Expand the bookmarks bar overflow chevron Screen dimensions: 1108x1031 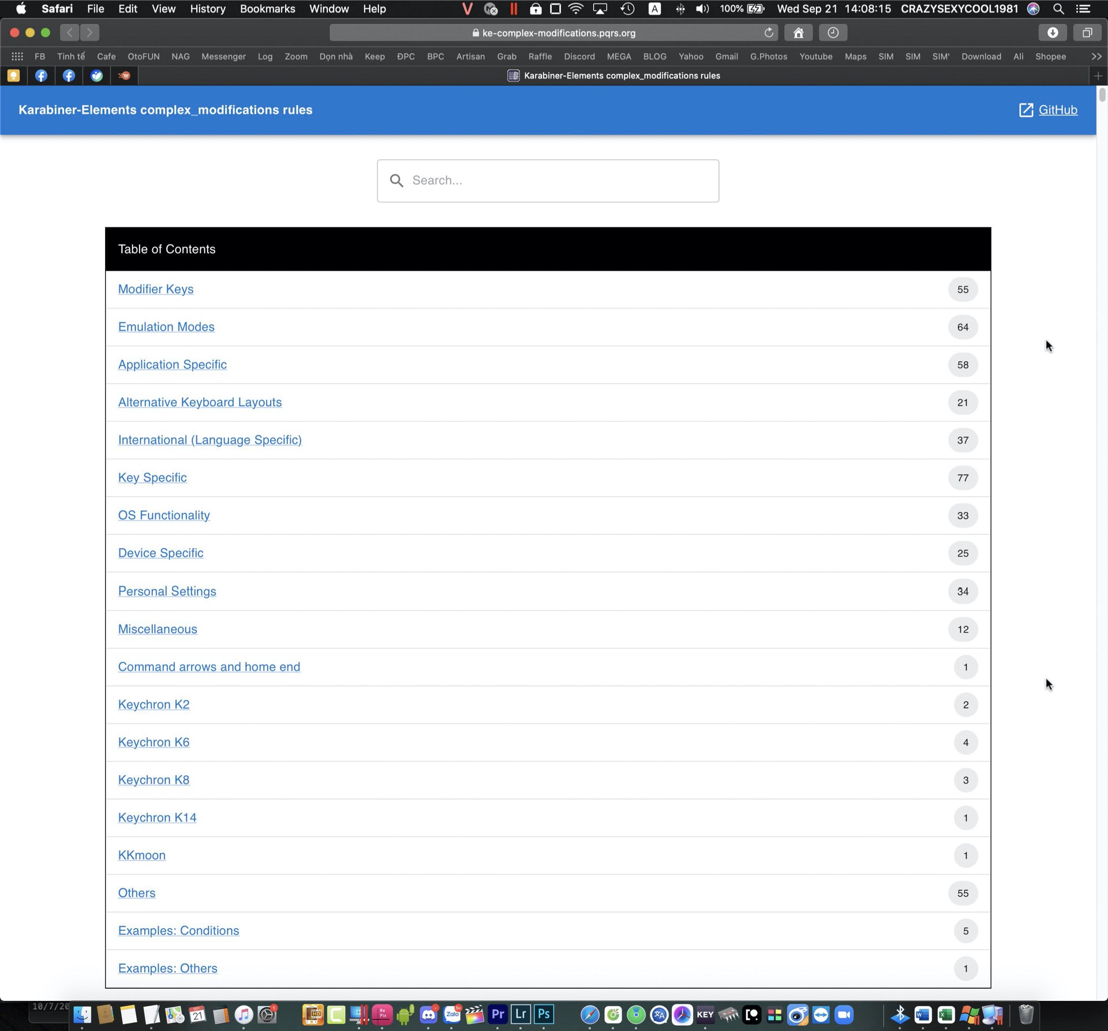pos(1096,57)
